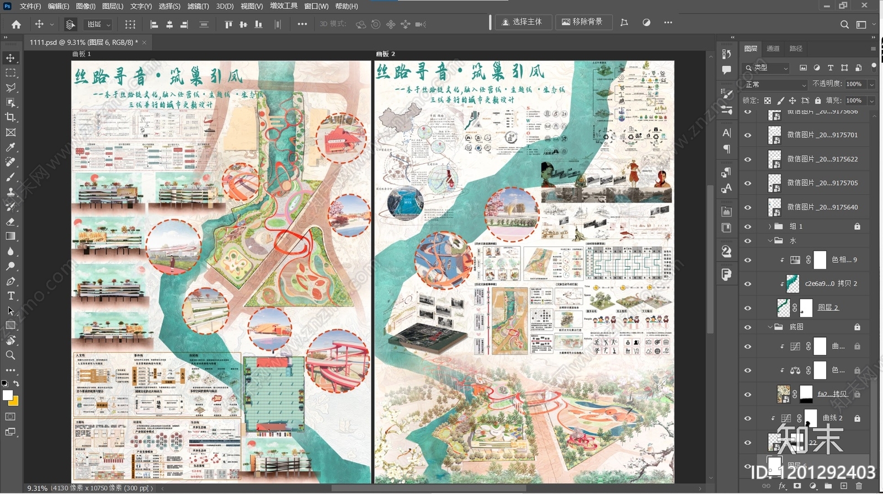Select the History Brush tool

(x=10, y=207)
